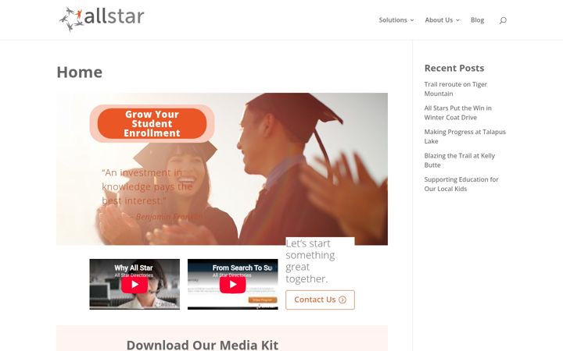Screen dimensions: 563x351
Task: Open All Stars Winter Coat Drive post
Action: pos(457,112)
